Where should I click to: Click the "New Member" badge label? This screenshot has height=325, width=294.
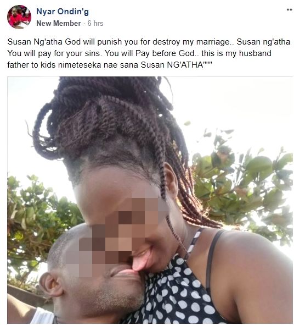(x=59, y=24)
